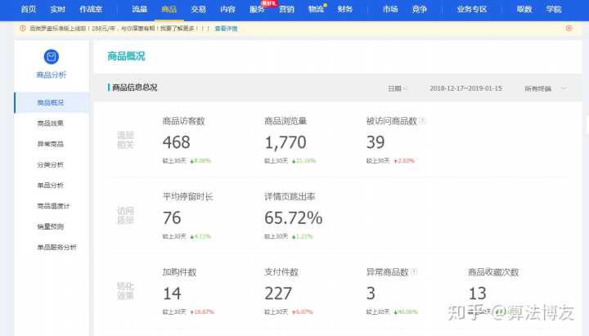The image size is (589, 336).
Task: Click help icon beside 异常商品数
Action: (x=414, y=272)
